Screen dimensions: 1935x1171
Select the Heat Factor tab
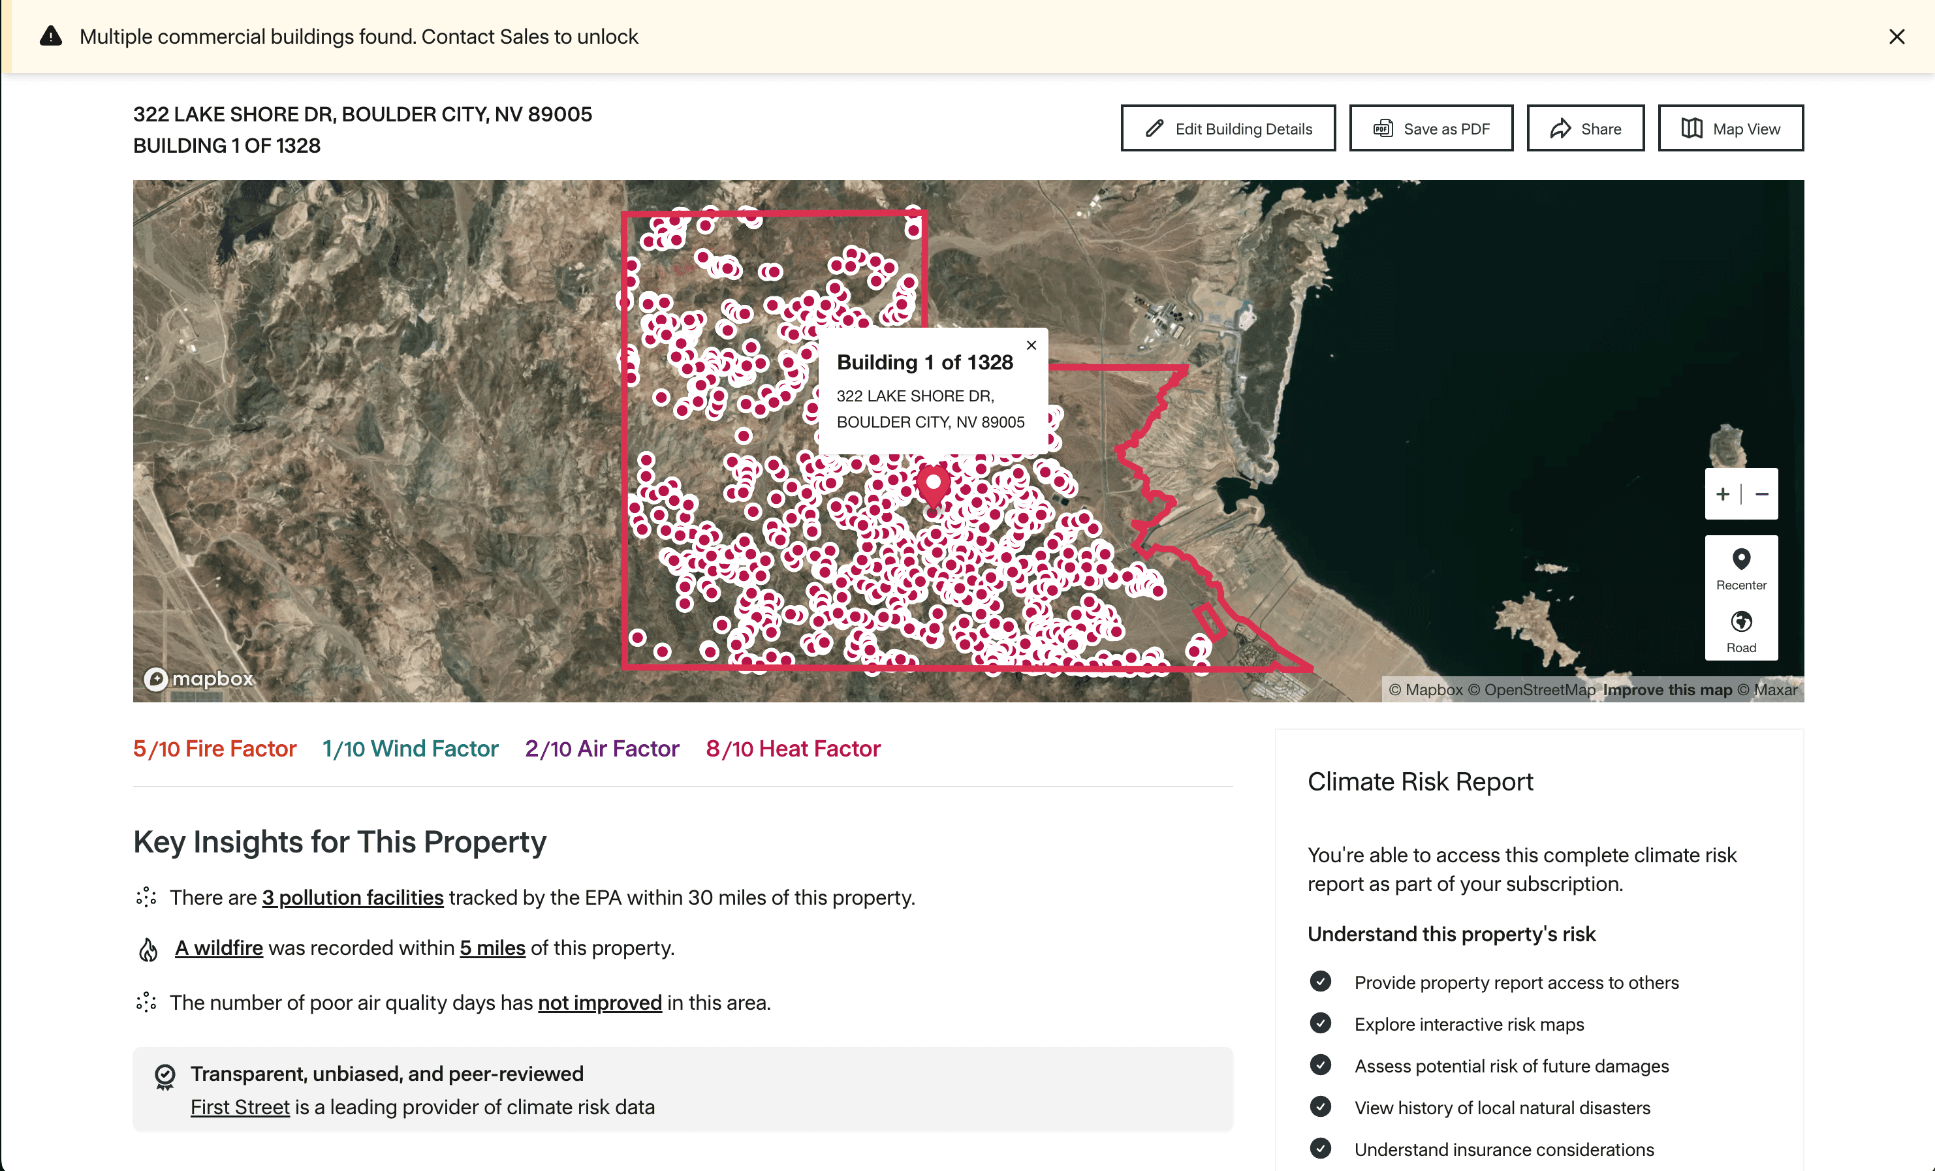pos(793,749)
